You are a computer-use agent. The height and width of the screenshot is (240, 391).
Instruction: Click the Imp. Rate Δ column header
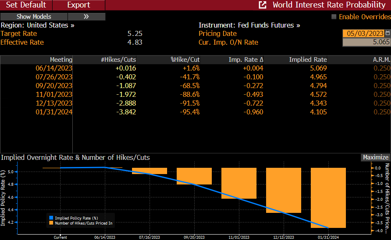point(246,60)
